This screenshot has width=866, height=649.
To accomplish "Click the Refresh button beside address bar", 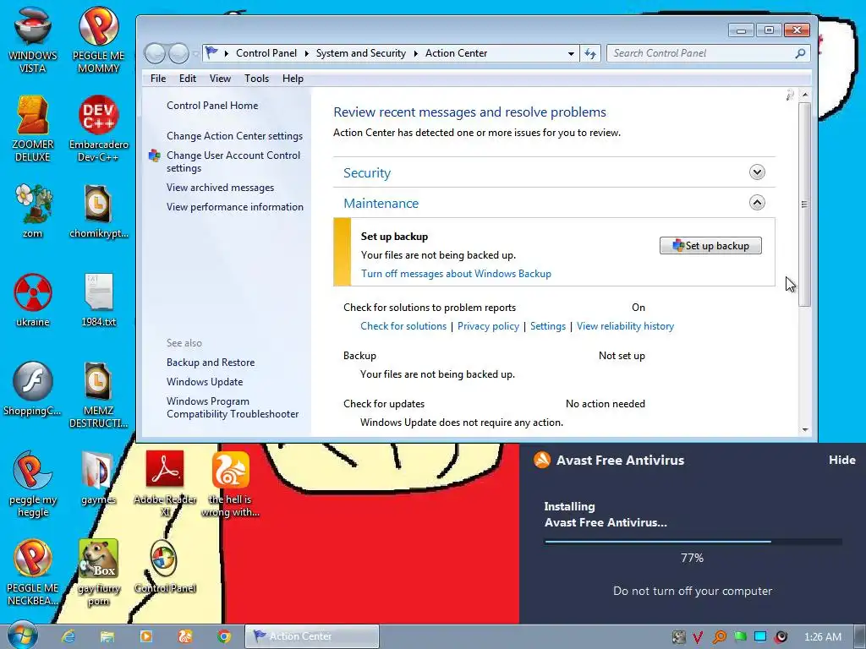I will (590, 53).
